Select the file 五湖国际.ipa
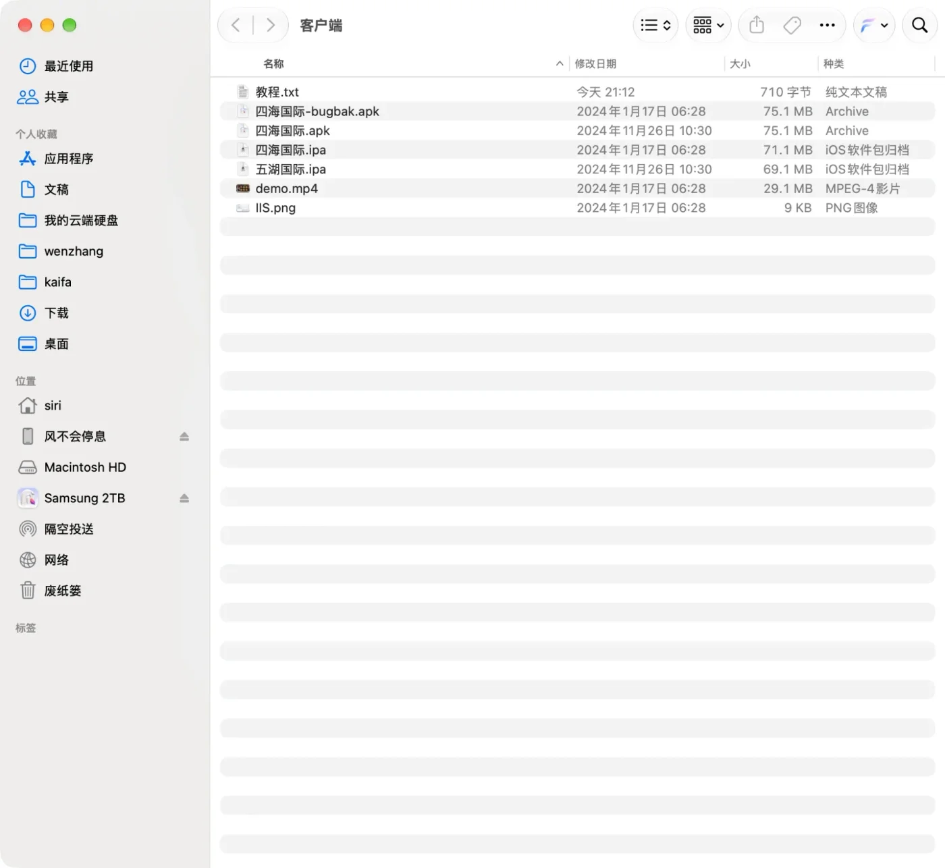 click(x=577, y=169)
